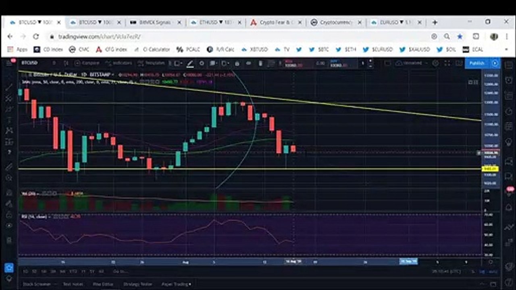Image resolution: width=516 pixels, height=290 pixels.
Task: Open the Chrome profile avatar
Action: point(494,37)
